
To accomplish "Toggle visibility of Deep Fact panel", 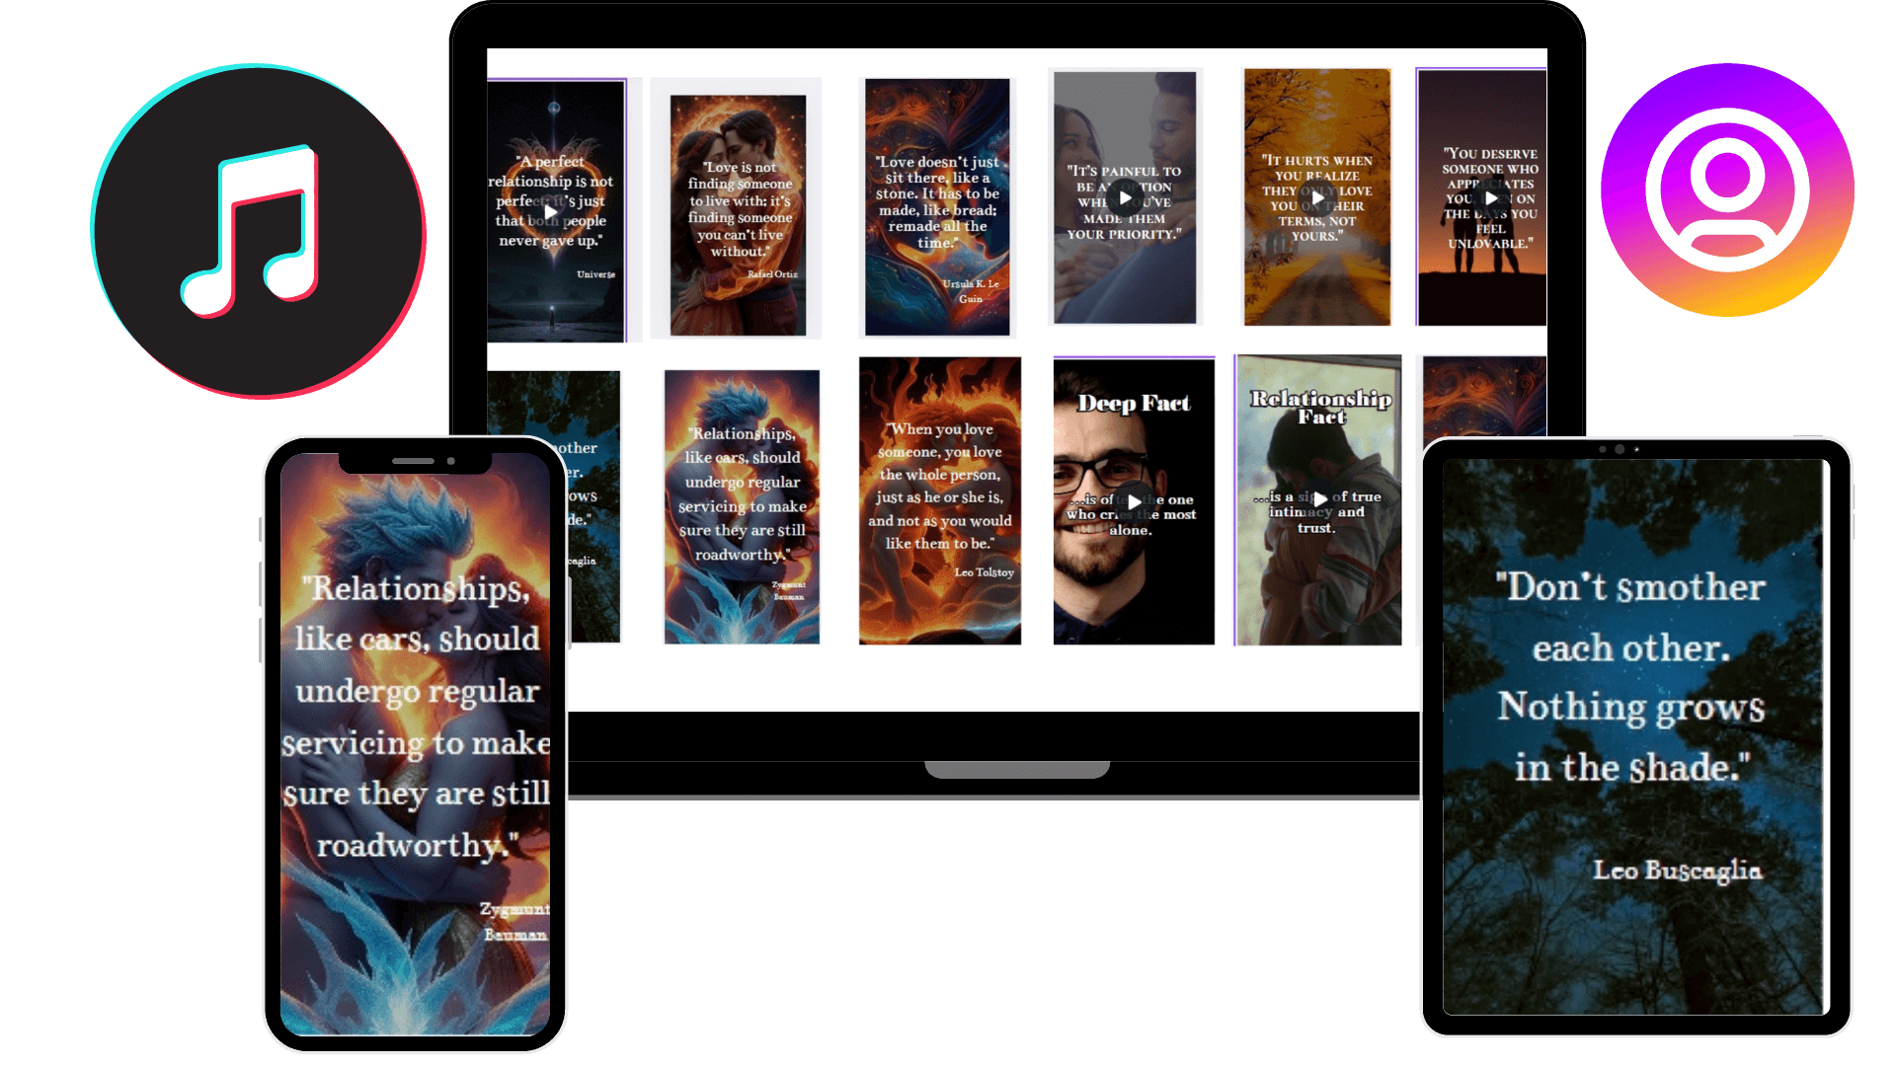I will (x=1131, y=502).
